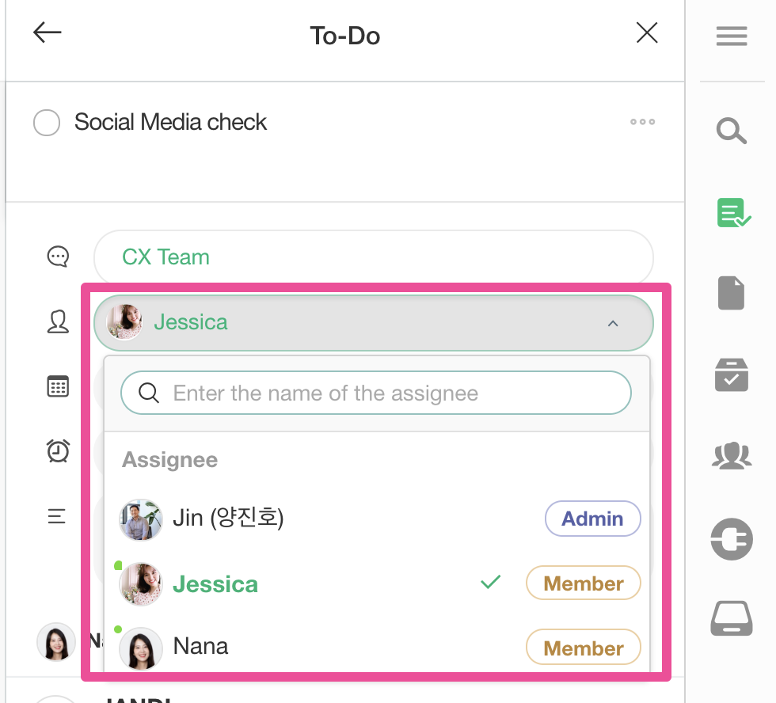Viewport: 776px width, 703px height.
Task: Open the team members sidebar icon
Action: tap(732, 455)
